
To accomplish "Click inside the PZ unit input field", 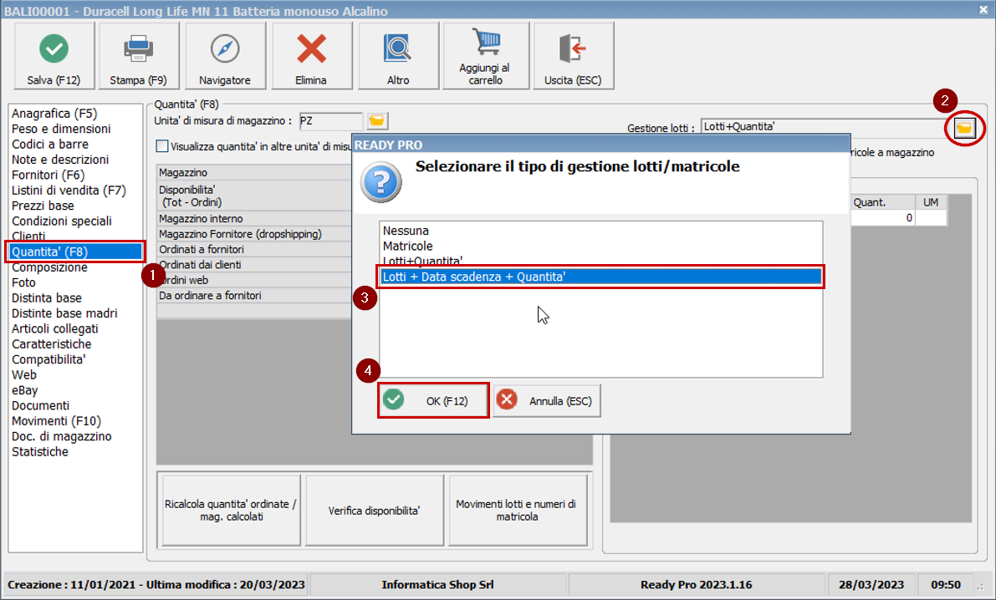I will (330, 120).
